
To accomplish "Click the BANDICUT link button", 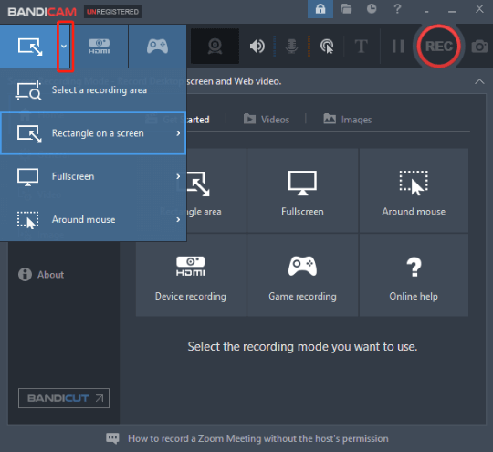I will (64, 398).
